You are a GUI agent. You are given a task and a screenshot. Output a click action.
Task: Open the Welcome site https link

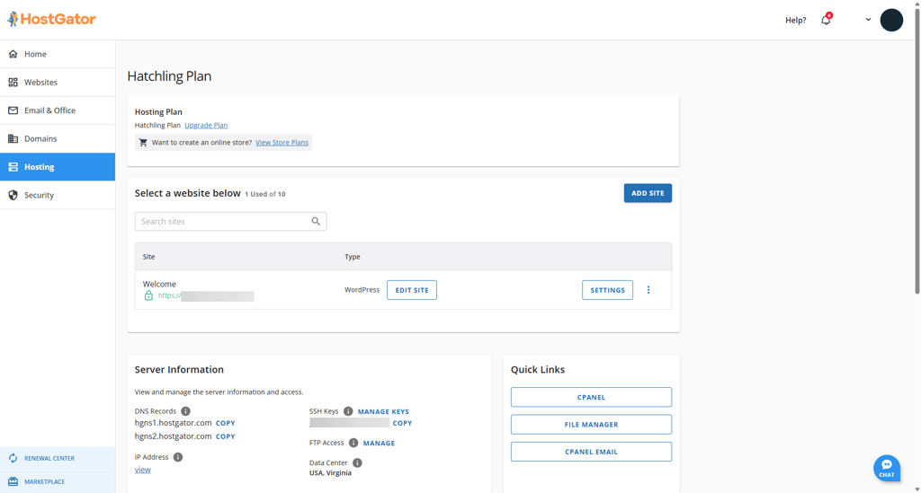[206, 296]
